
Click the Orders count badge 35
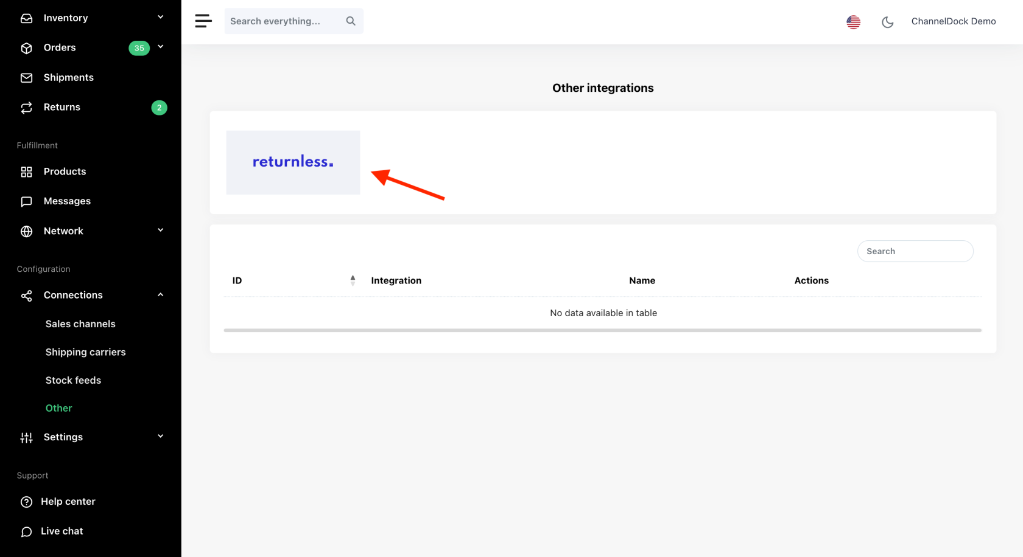(x=139, y=48)
